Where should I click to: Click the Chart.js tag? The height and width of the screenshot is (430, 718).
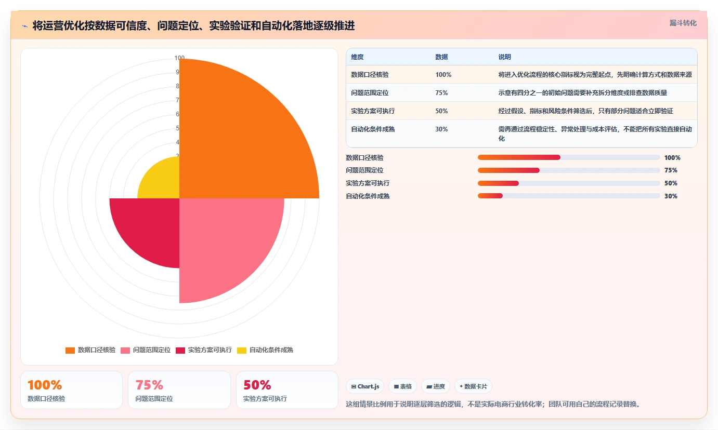point(365,386)
